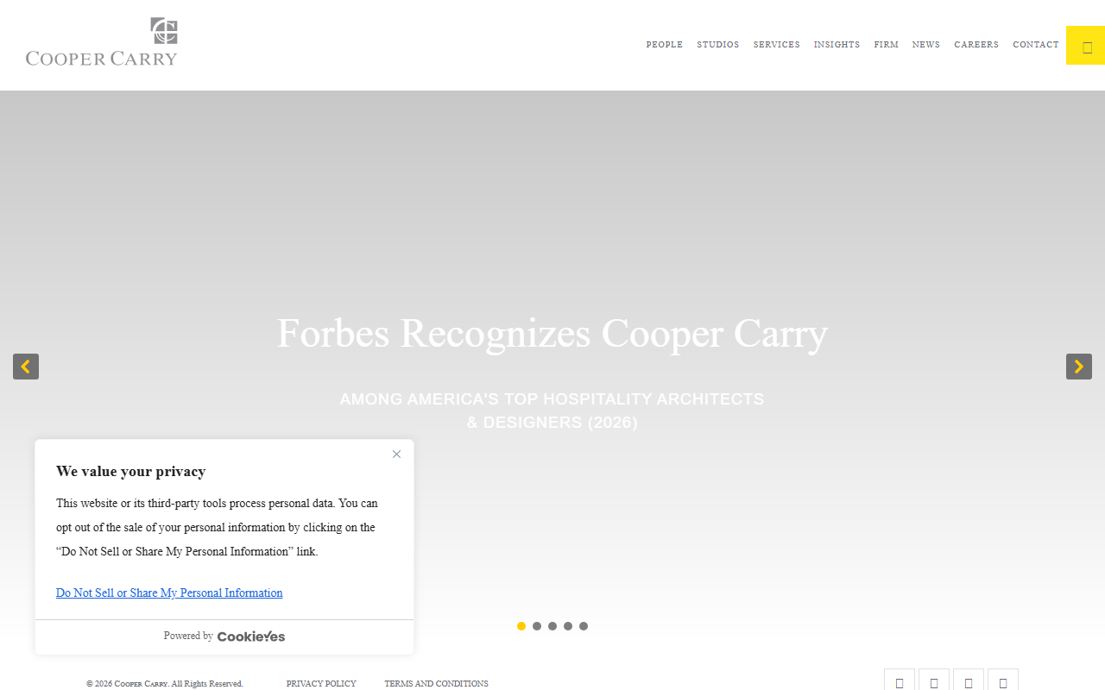The height and width of the screenshot is (690, 1105).
Task: Select the first yellow slide dot
Action: (521, 626)
